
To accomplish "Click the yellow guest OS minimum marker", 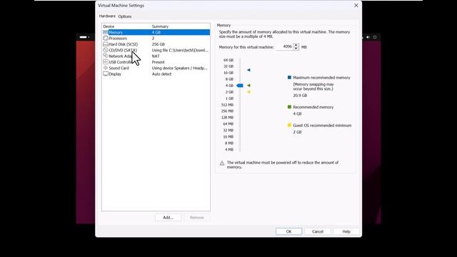I will [x=248, y=92].
